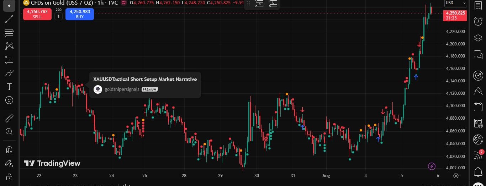This screenshot has height=186, width=486.
Task: Click the Aug label on time axis
Action: pyautogui.click(x=326, y=176)
